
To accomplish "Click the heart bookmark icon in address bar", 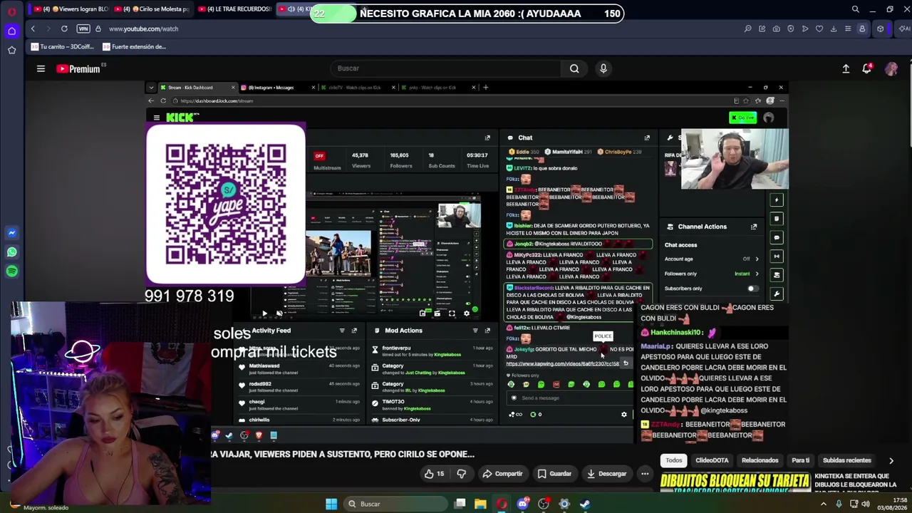I will 819,28.
